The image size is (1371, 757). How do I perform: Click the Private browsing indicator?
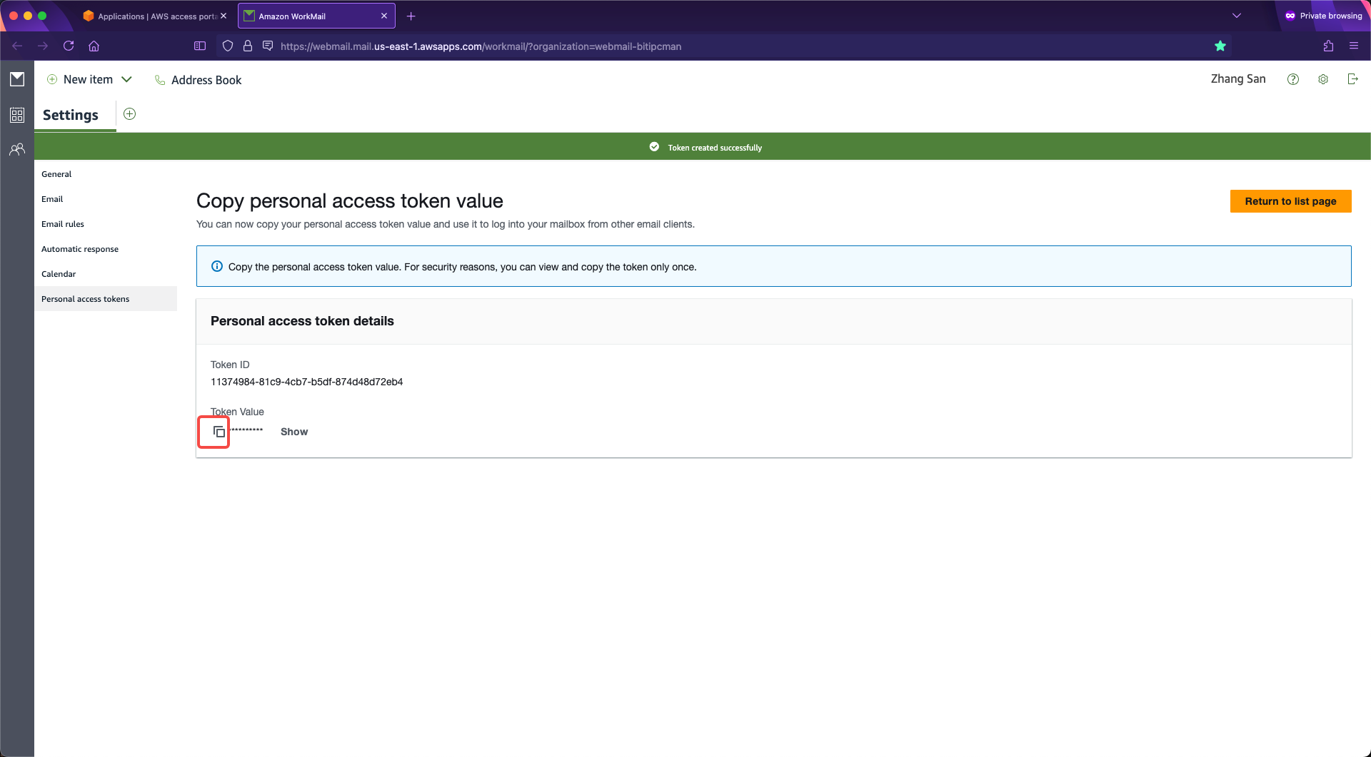pos(1324,16)
